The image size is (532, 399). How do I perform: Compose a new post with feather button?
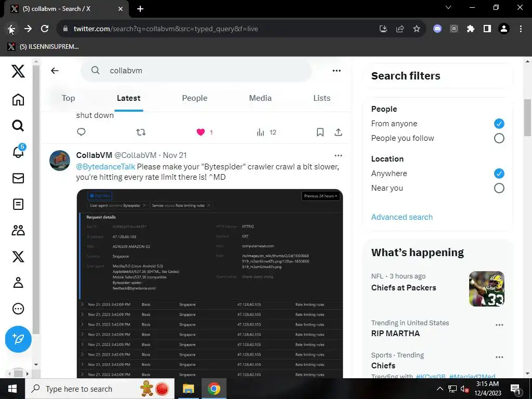(18, 339)
